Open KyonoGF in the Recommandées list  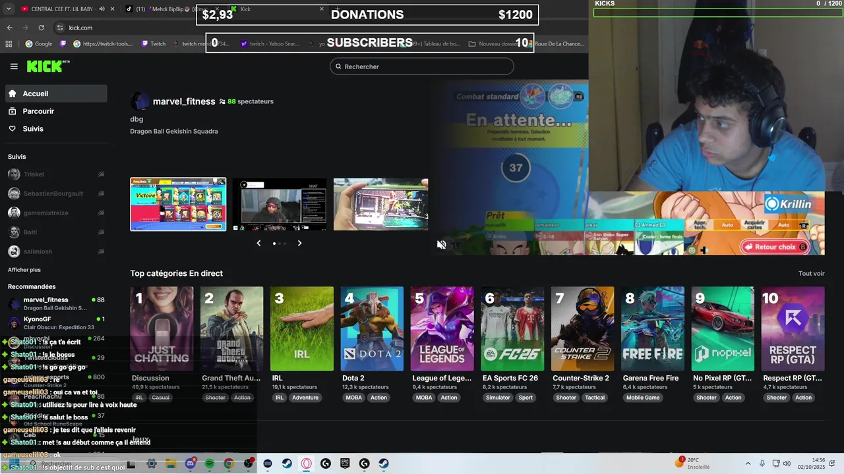(56, 323)
